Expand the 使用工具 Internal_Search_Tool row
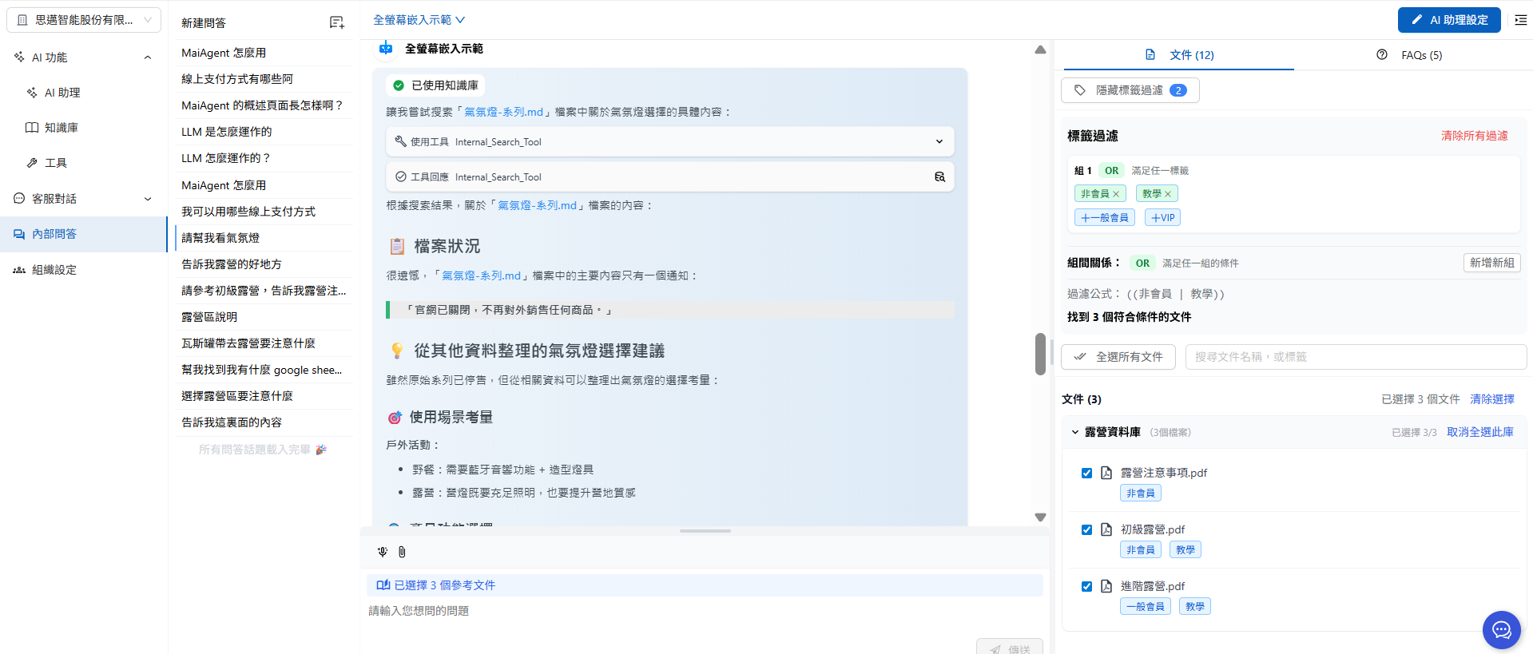1533x654 pixels. coord(939,142)
